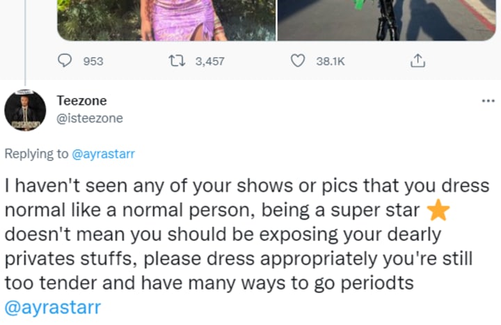Click the 38.1K likes count
Viewport: 501px width, 325px height.
point(330,62)
